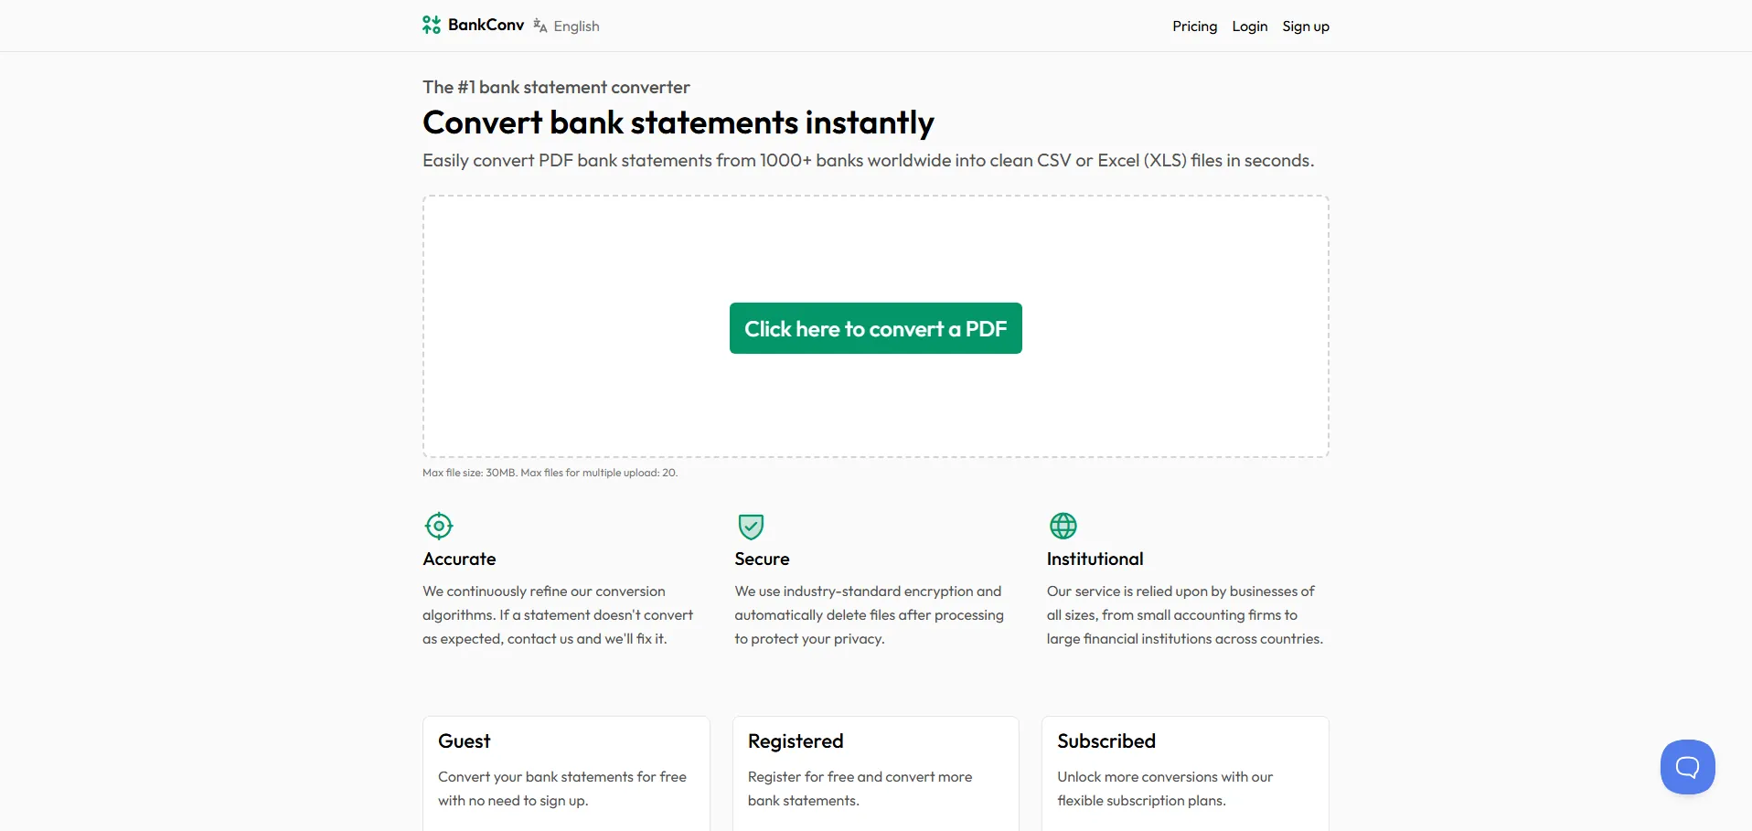1752x831 pixels.
Task: Open the English language selector
Action: tap(576, 27)
